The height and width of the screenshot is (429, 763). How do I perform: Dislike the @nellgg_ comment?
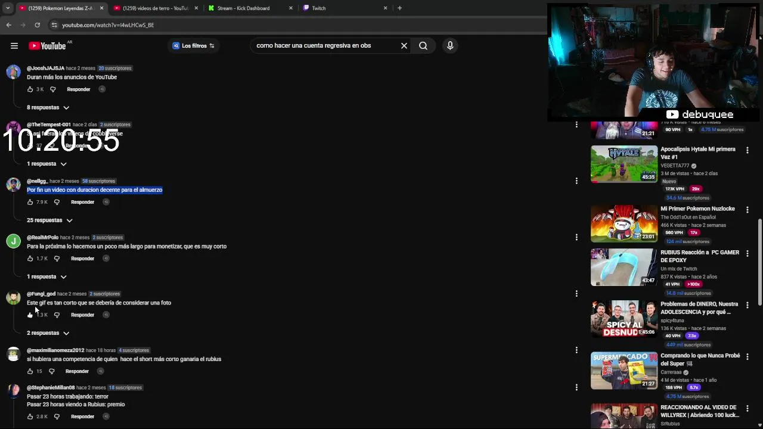[x=57, y=202]
